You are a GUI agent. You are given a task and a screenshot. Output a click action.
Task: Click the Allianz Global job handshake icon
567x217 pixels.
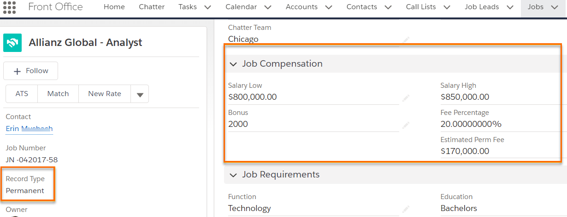click(x=12, y=43)
